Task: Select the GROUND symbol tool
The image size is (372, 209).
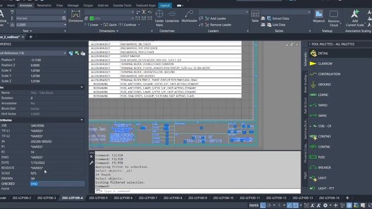Action: 320,84
